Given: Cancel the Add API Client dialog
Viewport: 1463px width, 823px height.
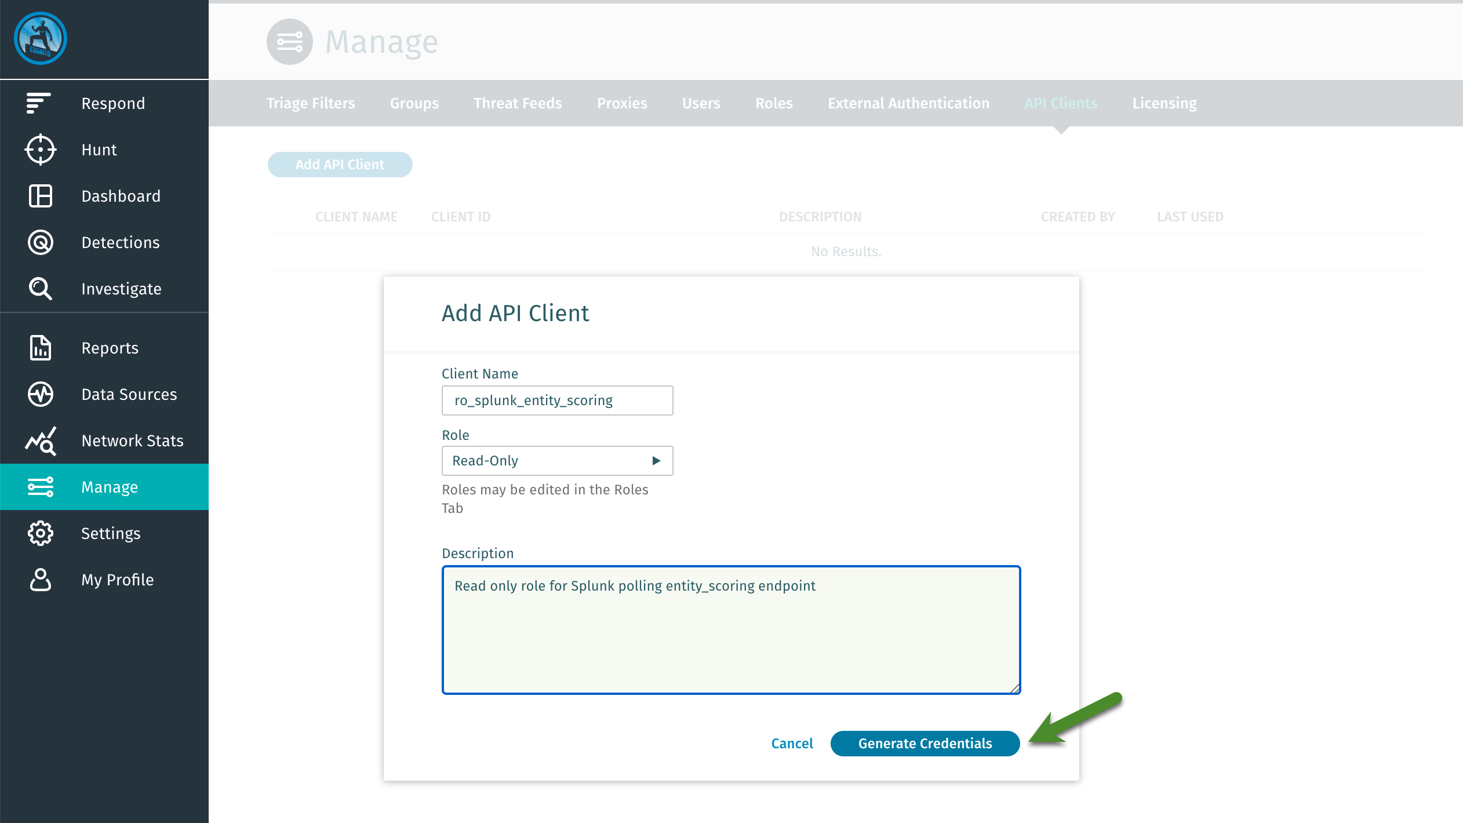Looking at the screenshot, I should point(792,743).
